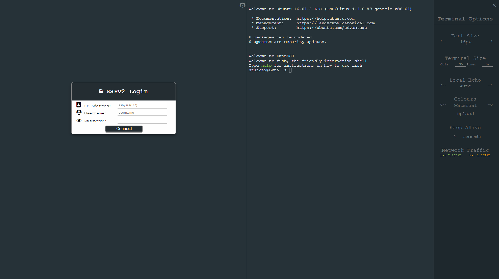Open terminal options with the gear icon
The width and height of the screenshot is (499, 279).
243,5
